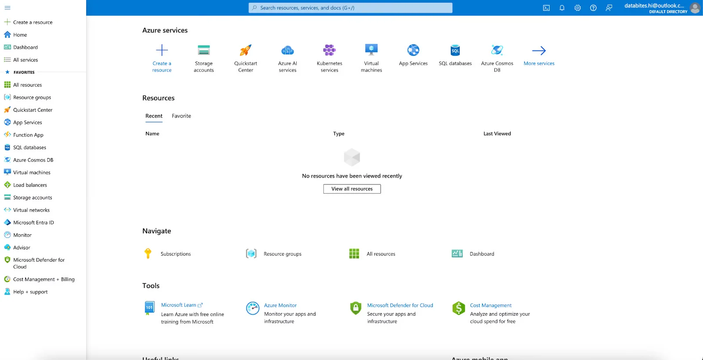Open the help question mark icon
This screenshot has width=703, height=360.
coord(593,8)
